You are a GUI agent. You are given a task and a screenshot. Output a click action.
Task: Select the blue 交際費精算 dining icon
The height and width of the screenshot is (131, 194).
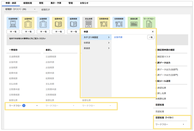pos(119,23)
